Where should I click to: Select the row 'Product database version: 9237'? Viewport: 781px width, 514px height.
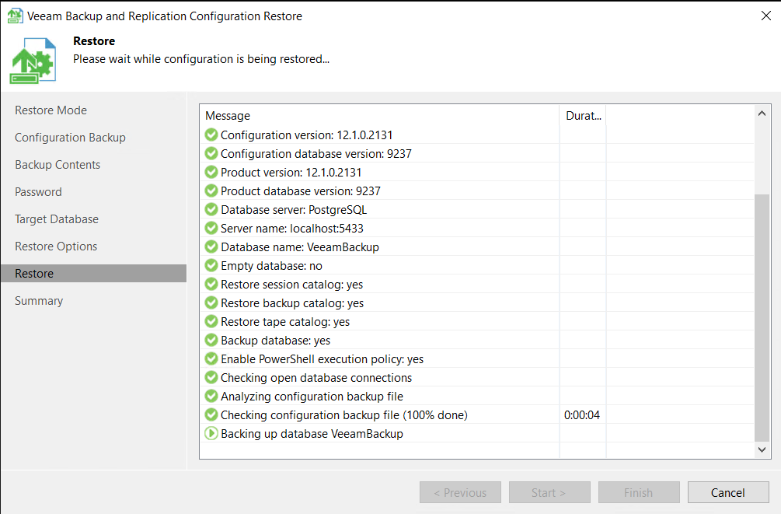[477, 191]
